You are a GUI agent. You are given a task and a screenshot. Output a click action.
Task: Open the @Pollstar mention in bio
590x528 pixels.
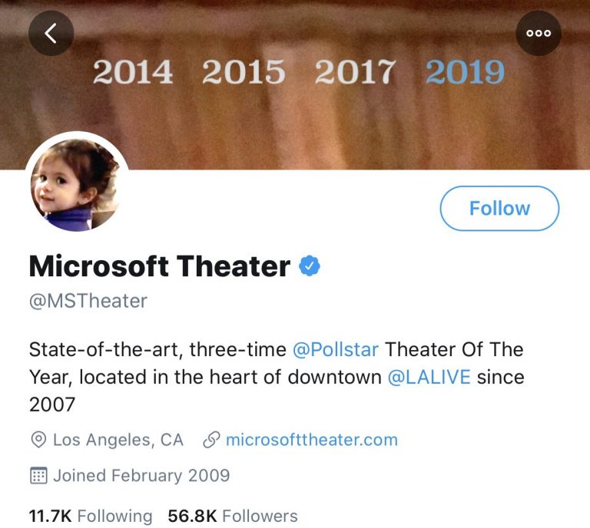click(x=336, y=350)
